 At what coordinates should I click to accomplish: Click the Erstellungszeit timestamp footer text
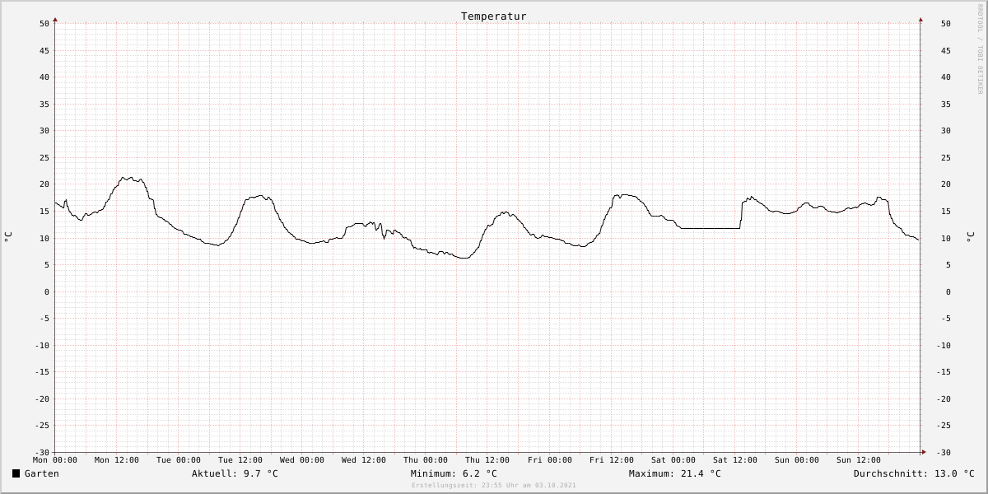pos(494,486)
